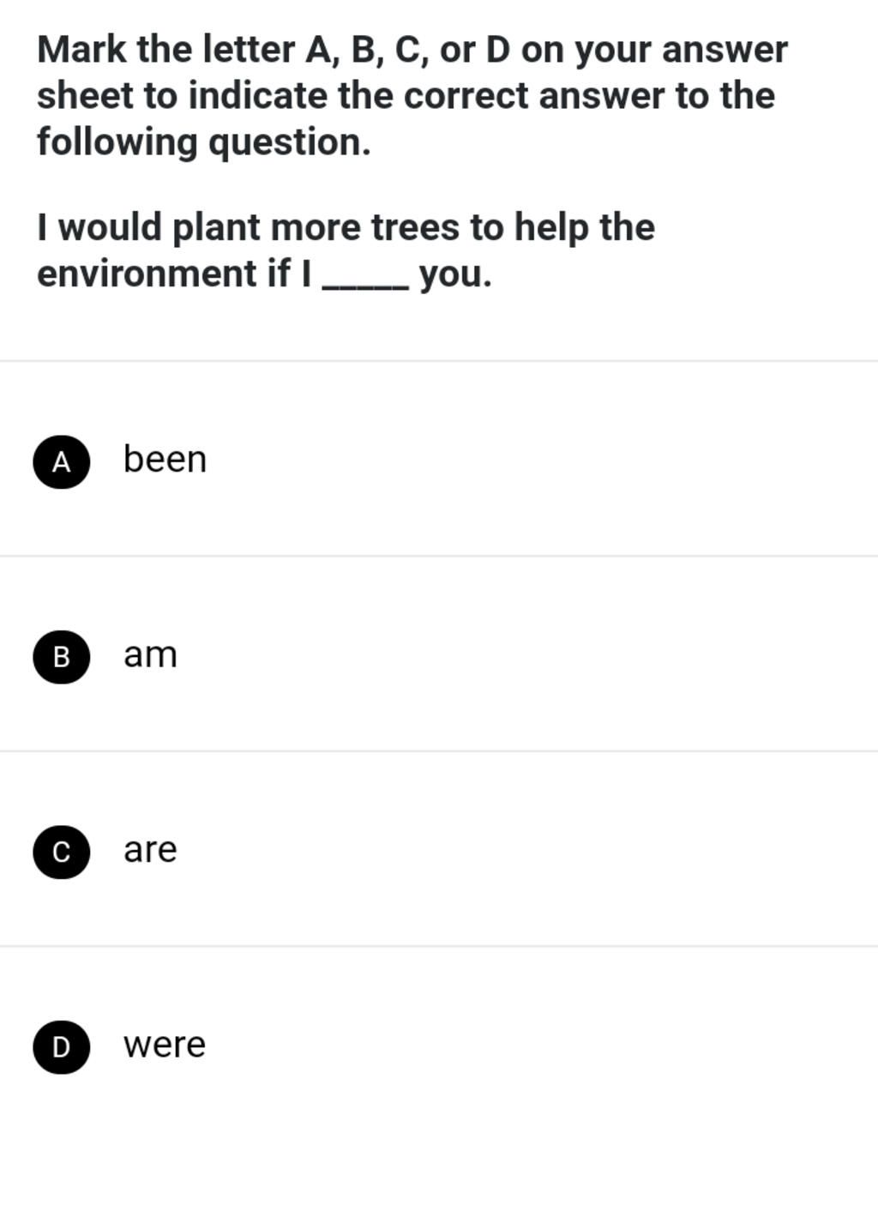
Task: Click the 'Mark the letter A, B, C' instruction
Action: pyautogui.click(x=412, y=95)
